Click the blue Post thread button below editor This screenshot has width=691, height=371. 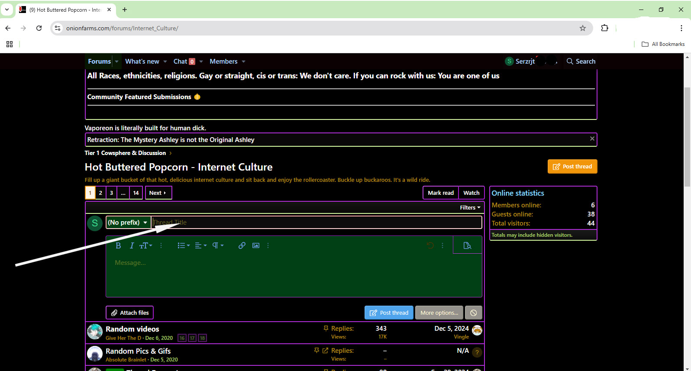tap(389, 313)
